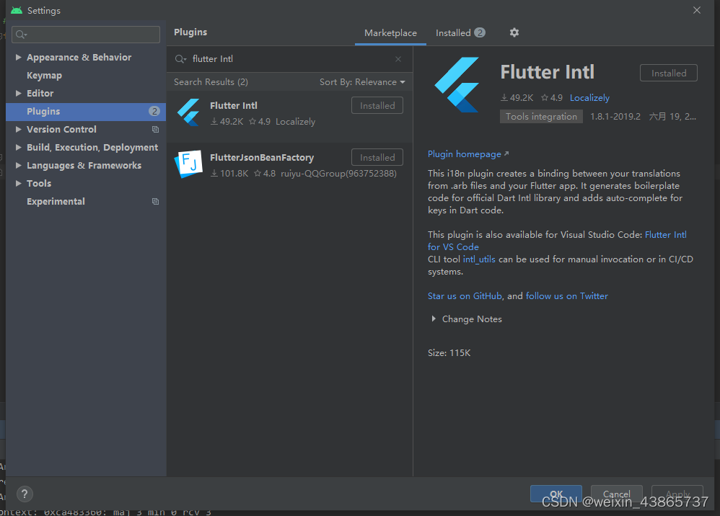Click the FlutterJsonBeanFactory FJ icon
Viewport: 720px width, 516px height.
[x=188, y=164]
